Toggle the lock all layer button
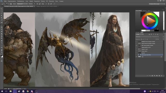Viewport: 166px width, 93px height. coord(147,39)
